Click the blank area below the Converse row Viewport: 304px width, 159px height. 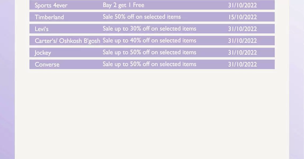pos(152,114)
